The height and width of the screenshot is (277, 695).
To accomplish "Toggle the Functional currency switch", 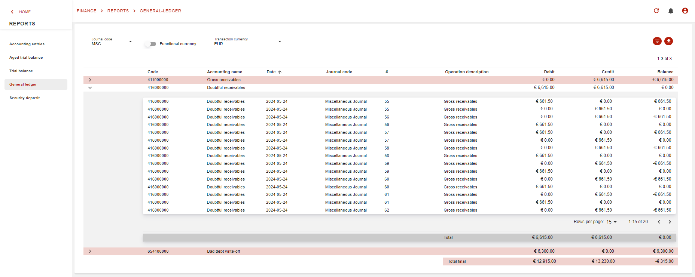I will pyautogui.click(x=151, y=44).
